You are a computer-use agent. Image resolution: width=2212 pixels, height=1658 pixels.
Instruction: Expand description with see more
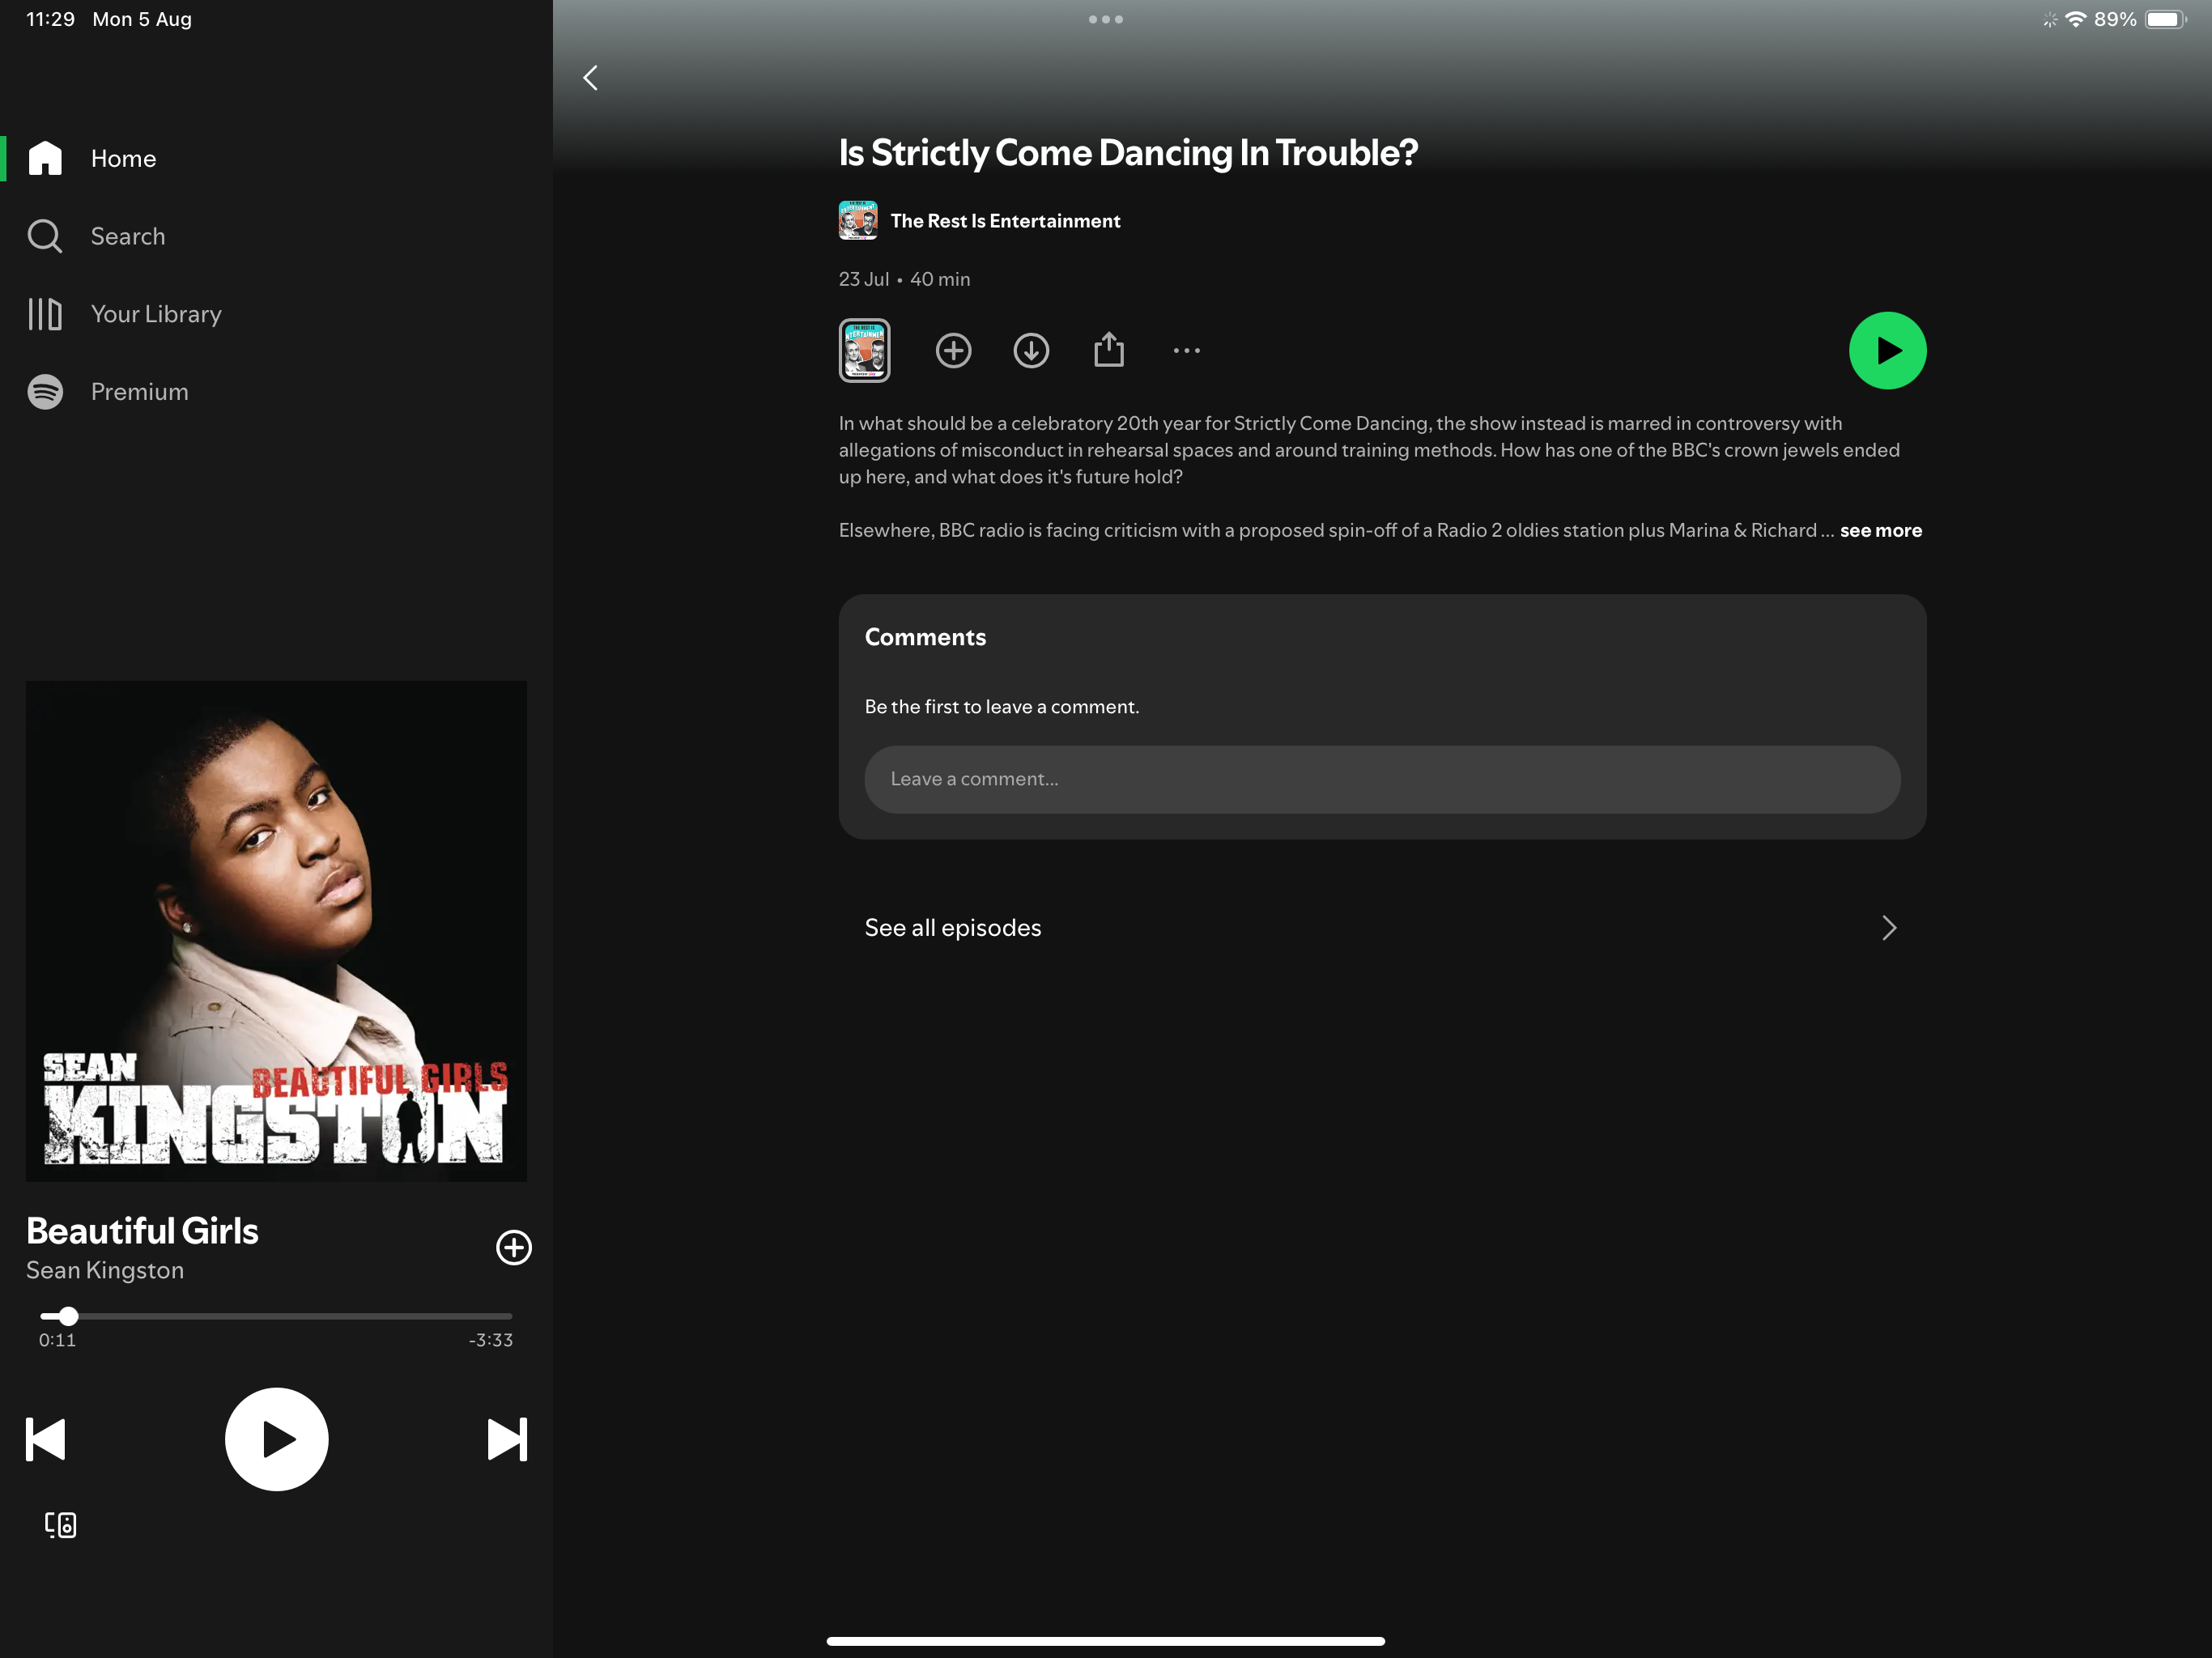(x=1881, y=531)
